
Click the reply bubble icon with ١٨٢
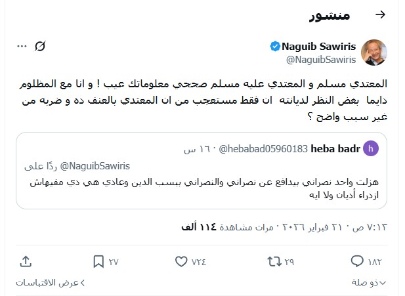(x=376, y=261)
